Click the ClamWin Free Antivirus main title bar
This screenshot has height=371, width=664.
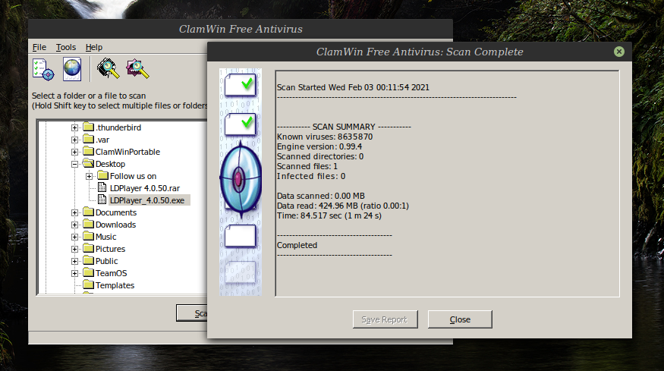(x=241, y=29)
